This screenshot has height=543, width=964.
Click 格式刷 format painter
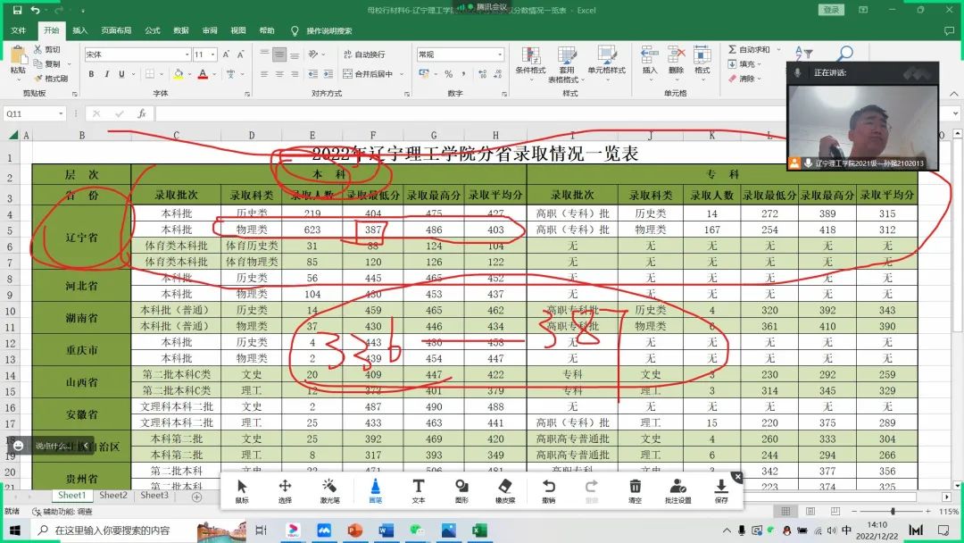(51, 78)
